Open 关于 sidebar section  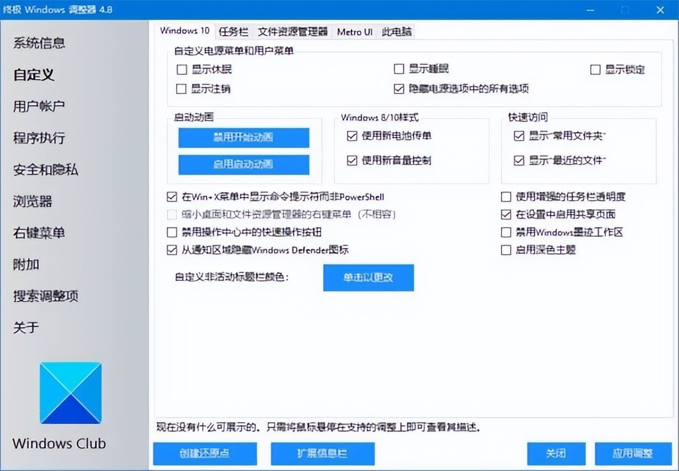pyautogui.click(x=26, y=327)
